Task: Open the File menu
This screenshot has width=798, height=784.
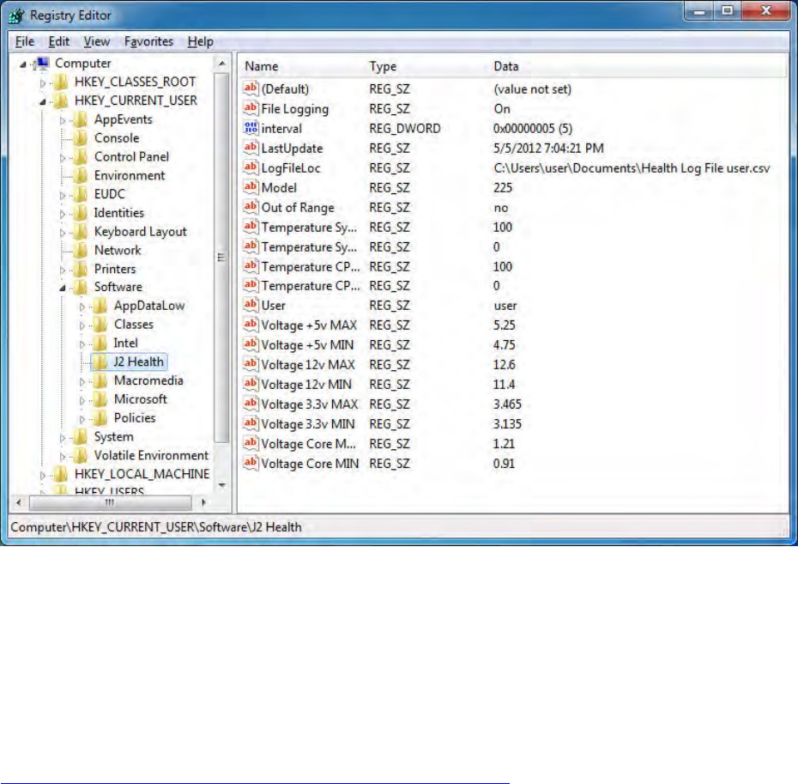Action: [24, 41]
